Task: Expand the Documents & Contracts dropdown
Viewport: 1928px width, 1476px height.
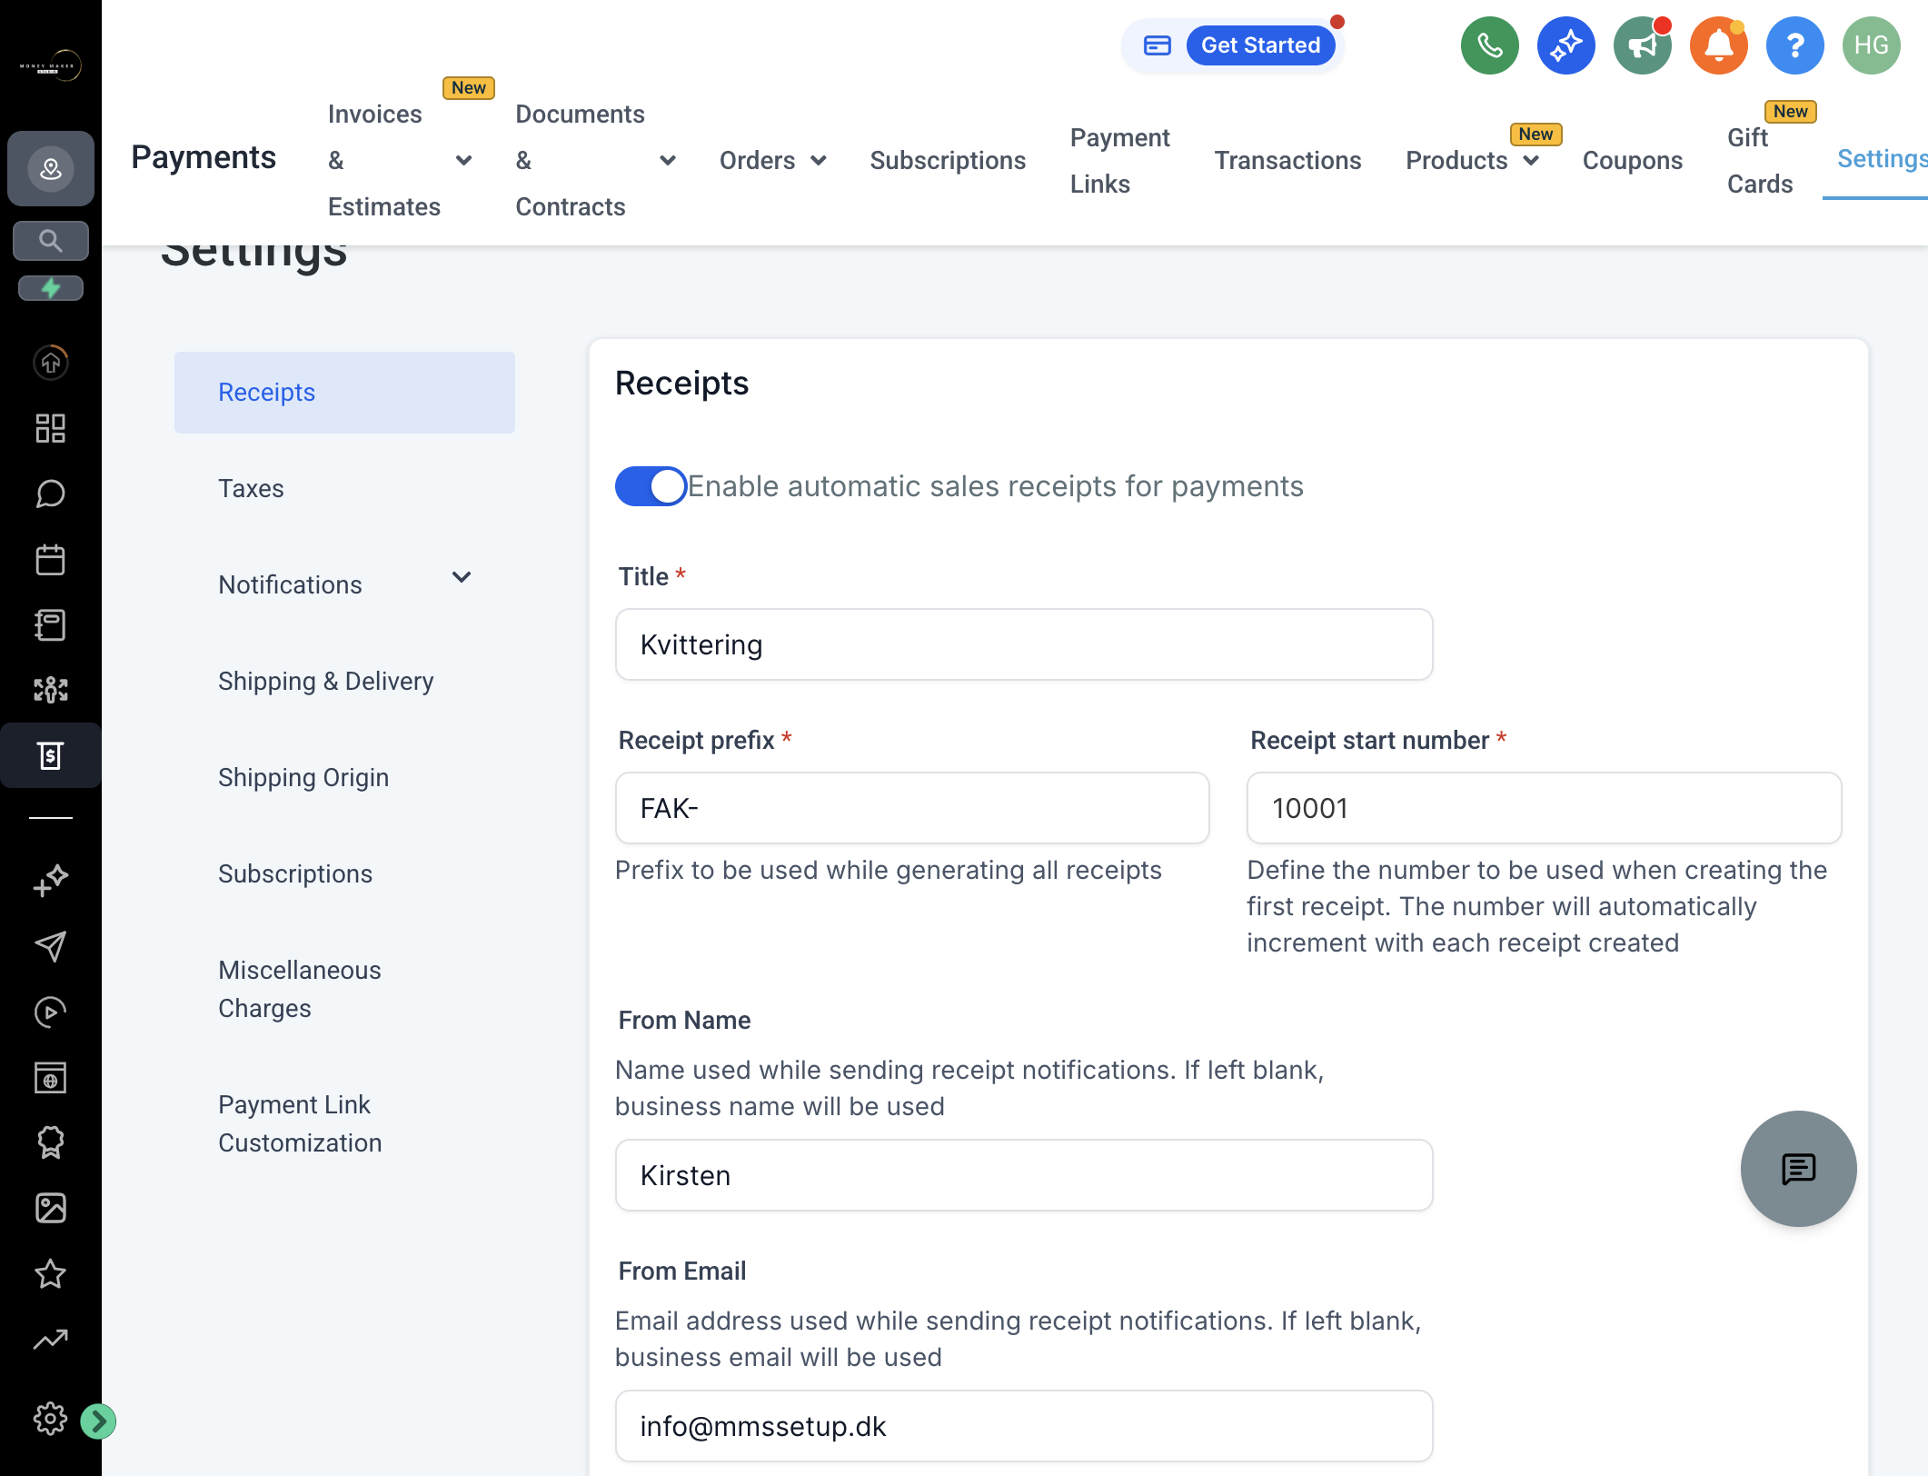Action: coord(668,161)
